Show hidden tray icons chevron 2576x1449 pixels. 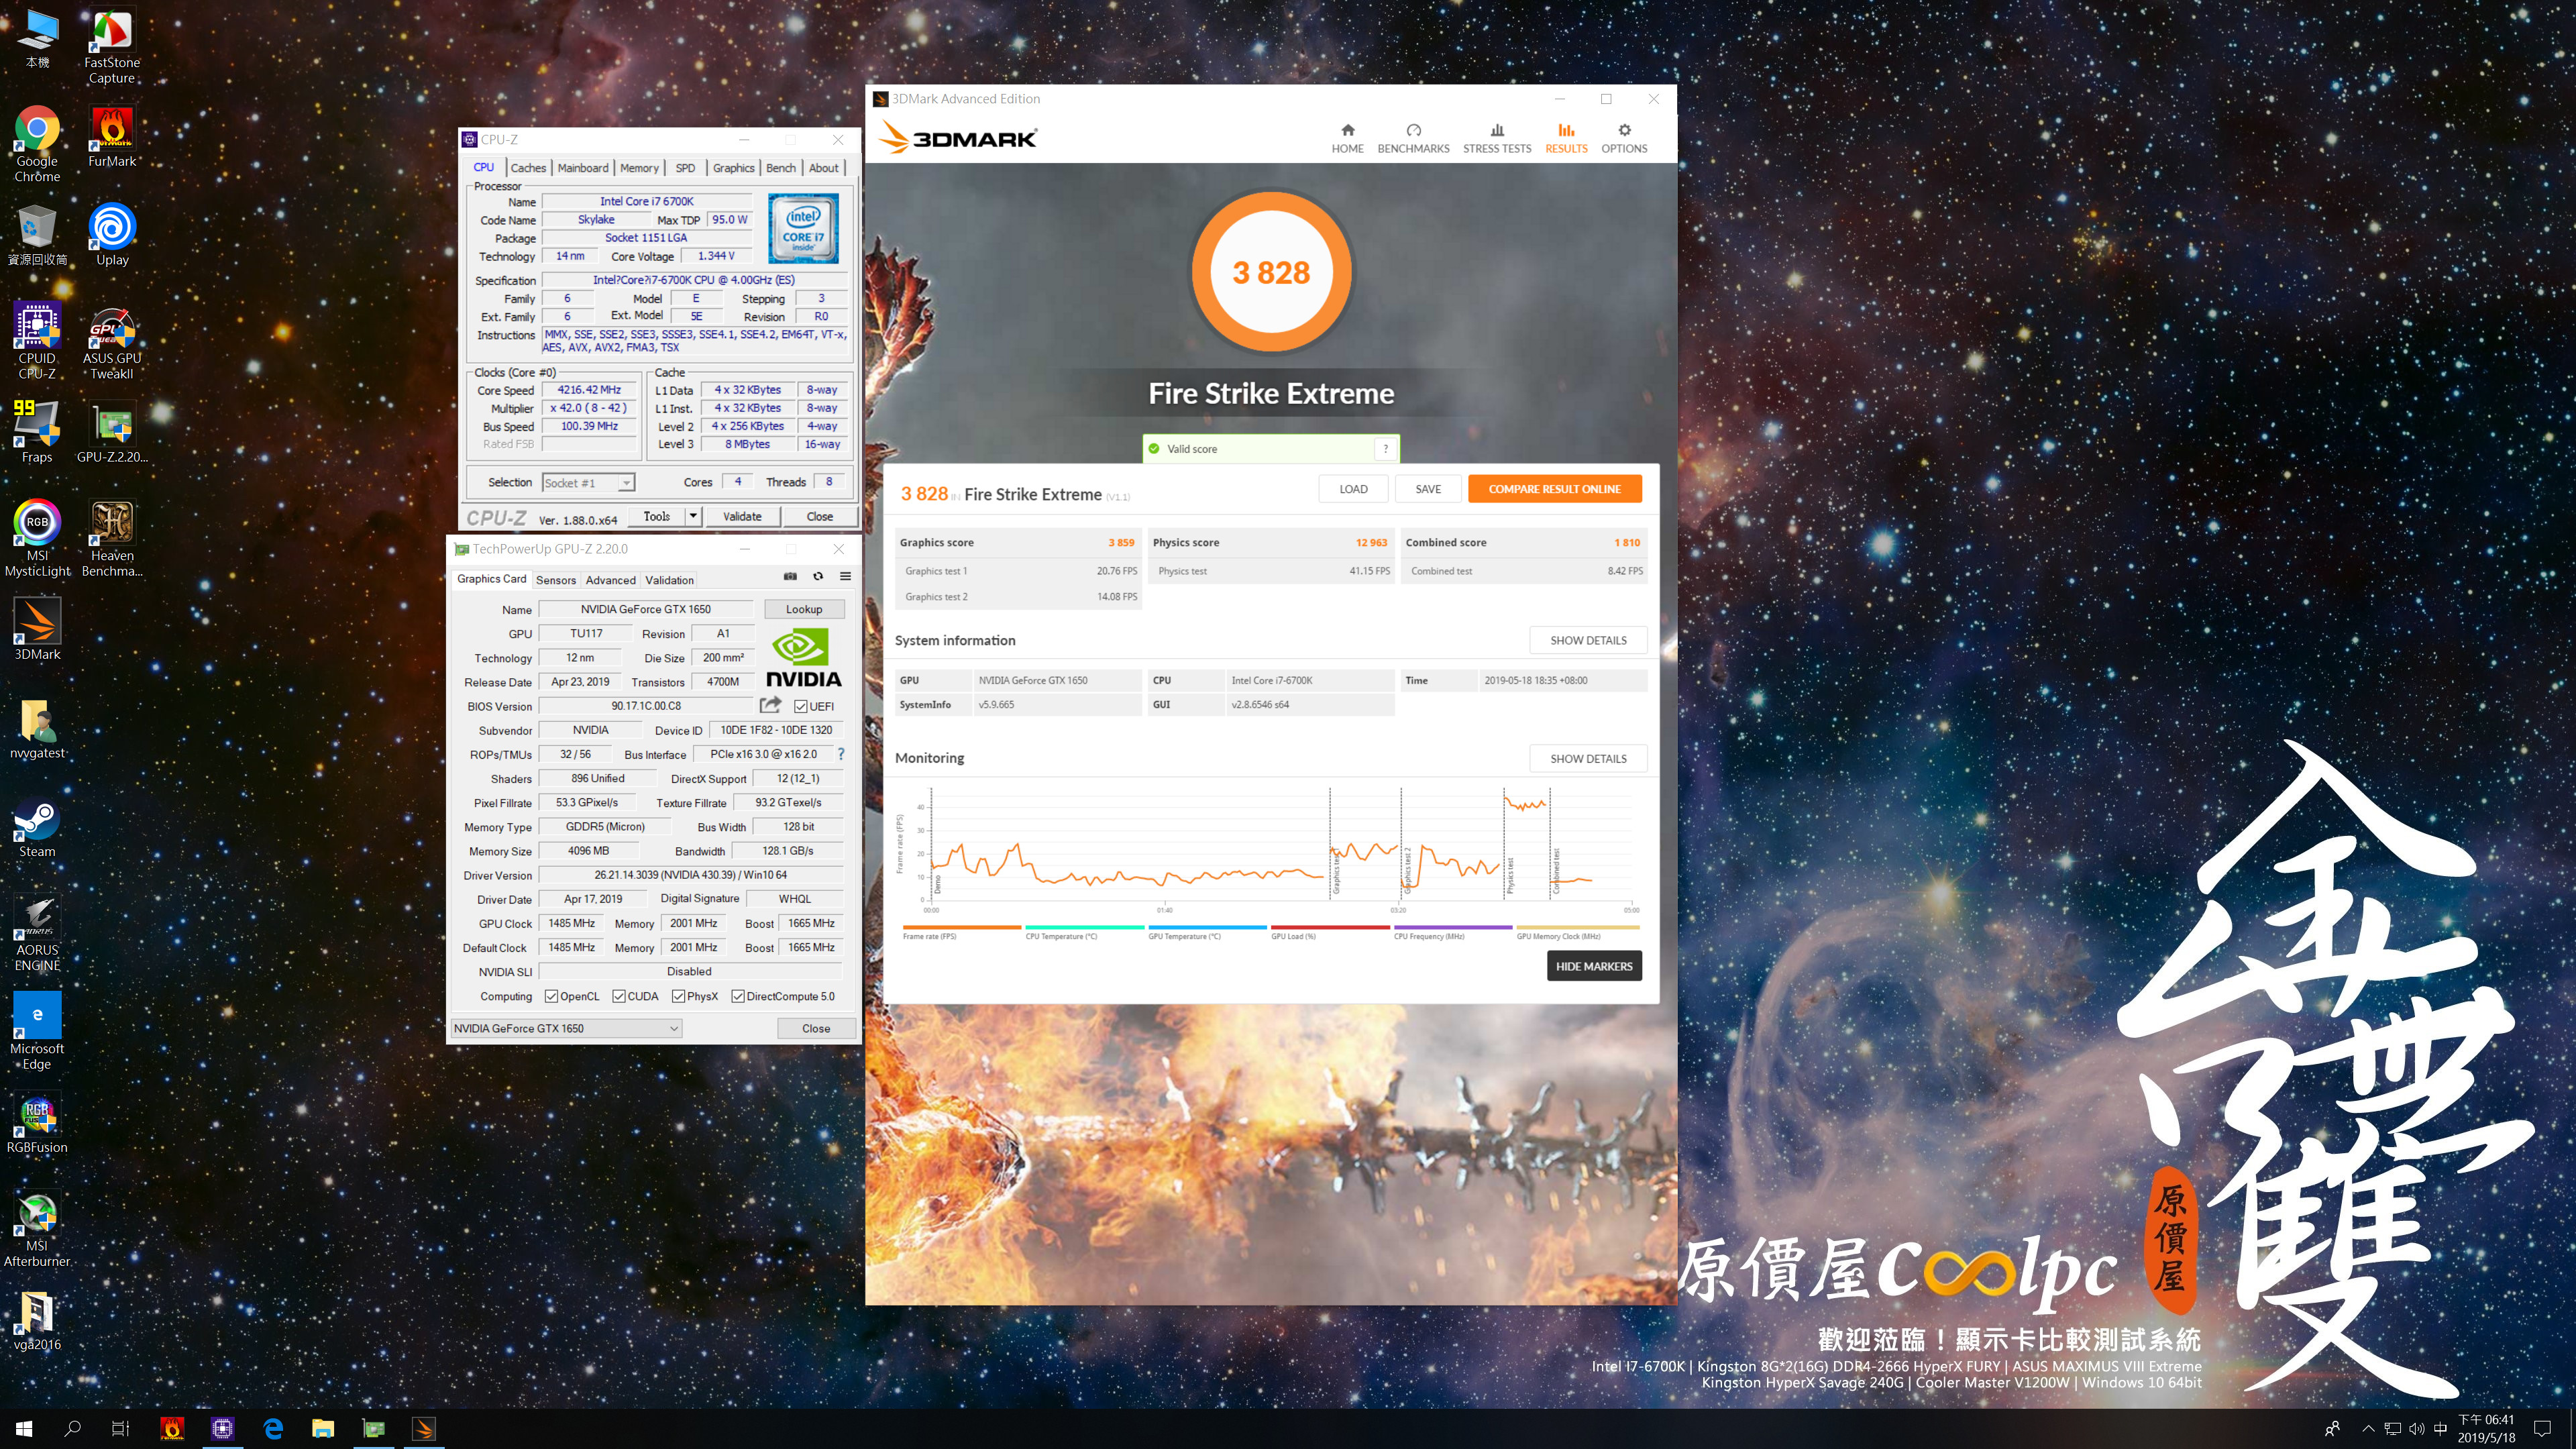[2367, 1428]
